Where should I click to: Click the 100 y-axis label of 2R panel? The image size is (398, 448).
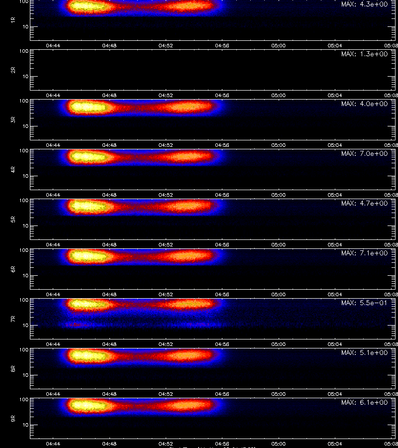pos(24,51)
